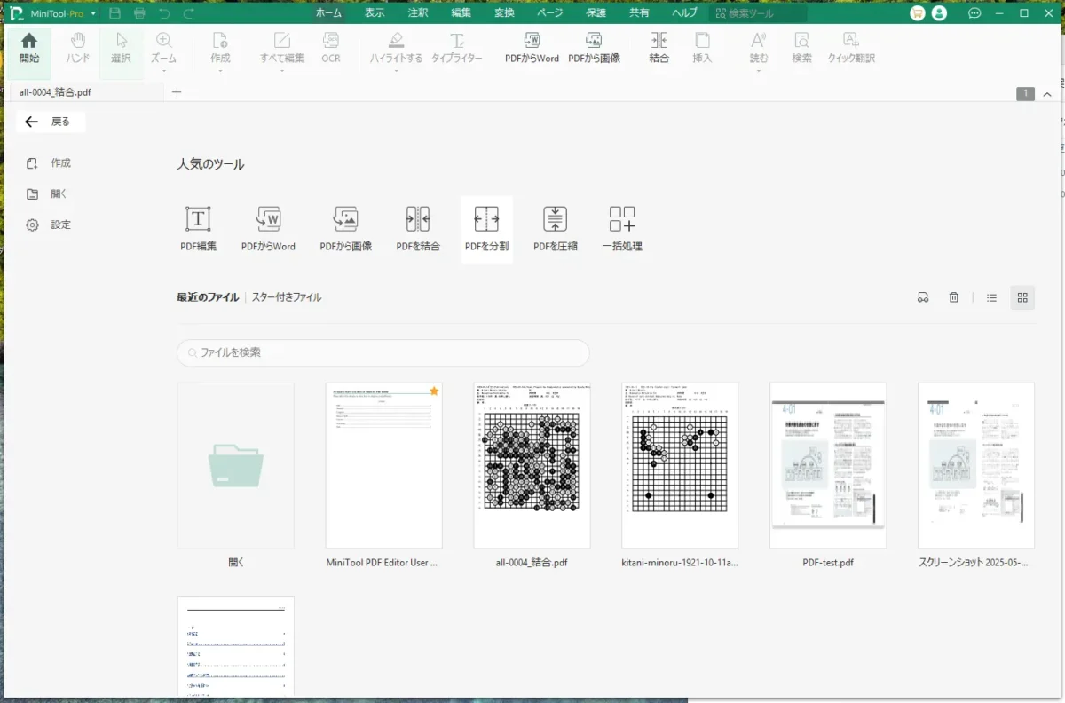
Task: Launch PDFを圧縮 compress tool
Action: click(x=555, y=229)
